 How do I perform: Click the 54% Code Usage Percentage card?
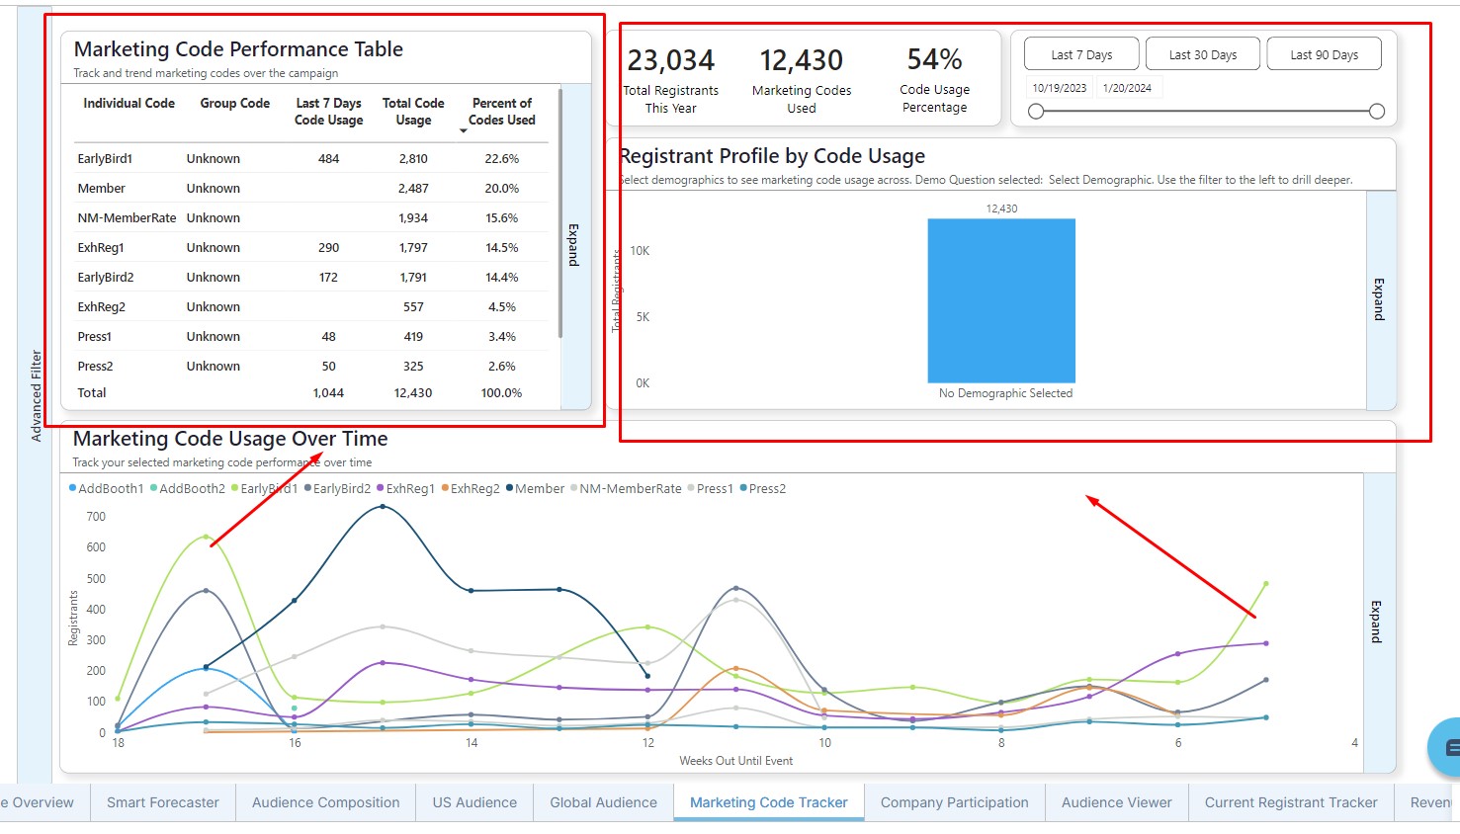pos(935,78)
